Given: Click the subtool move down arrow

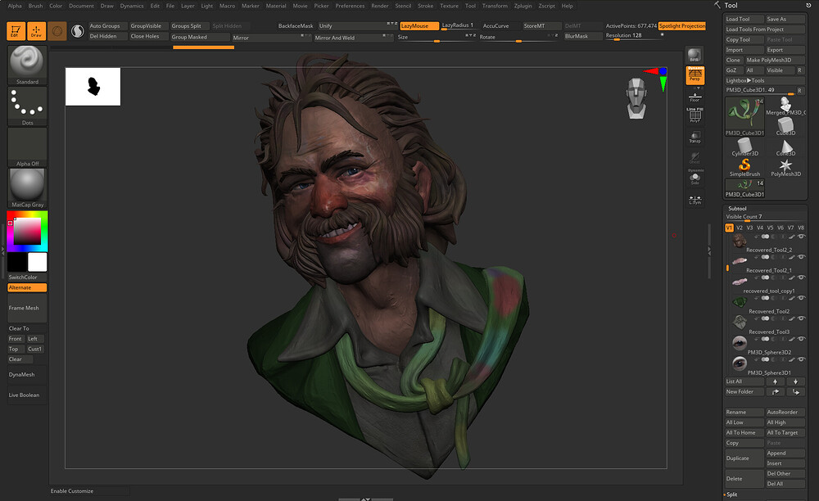Looking at the screenshot, I should pos(795,381).
